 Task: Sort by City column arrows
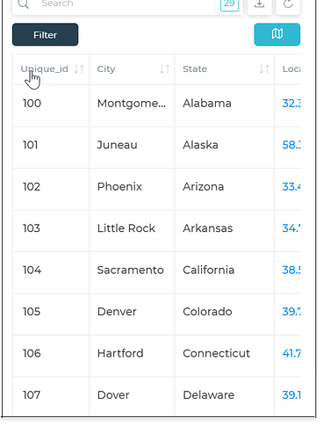(165, 69)
